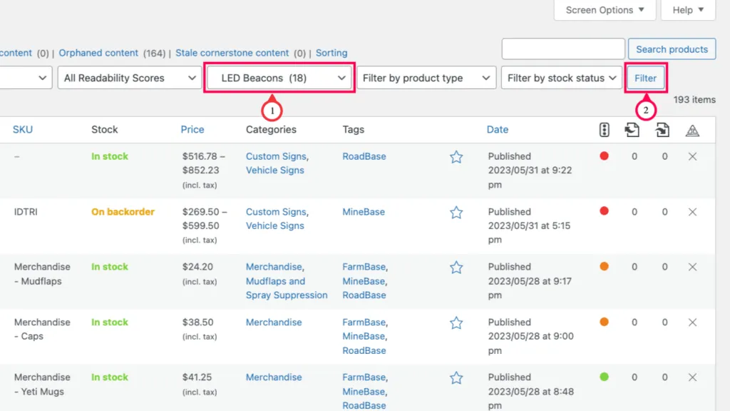Screen dimensions: 730x411
Task: Click the Tags column header
Action: (x=354, y=130)
